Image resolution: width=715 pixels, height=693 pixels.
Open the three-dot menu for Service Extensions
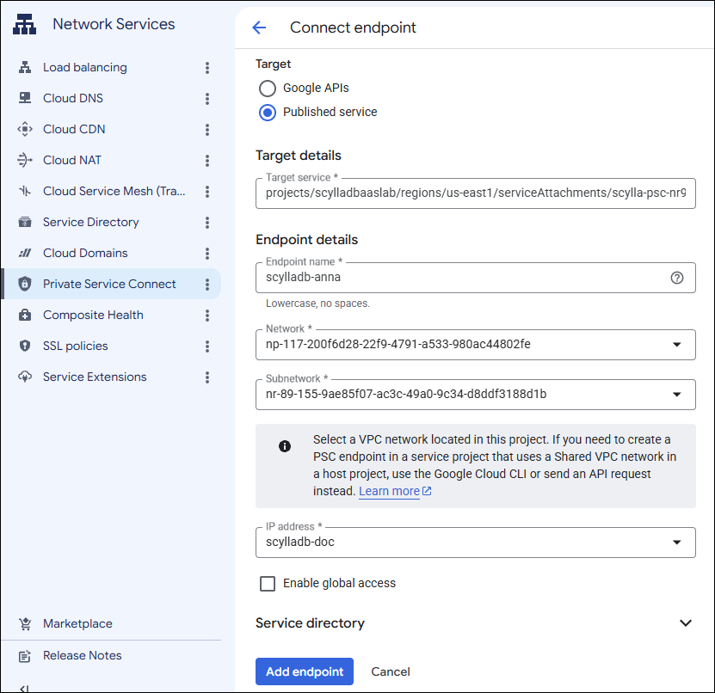click(207, 377)
